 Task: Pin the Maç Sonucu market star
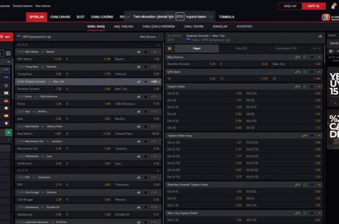[x=312, y=58]
